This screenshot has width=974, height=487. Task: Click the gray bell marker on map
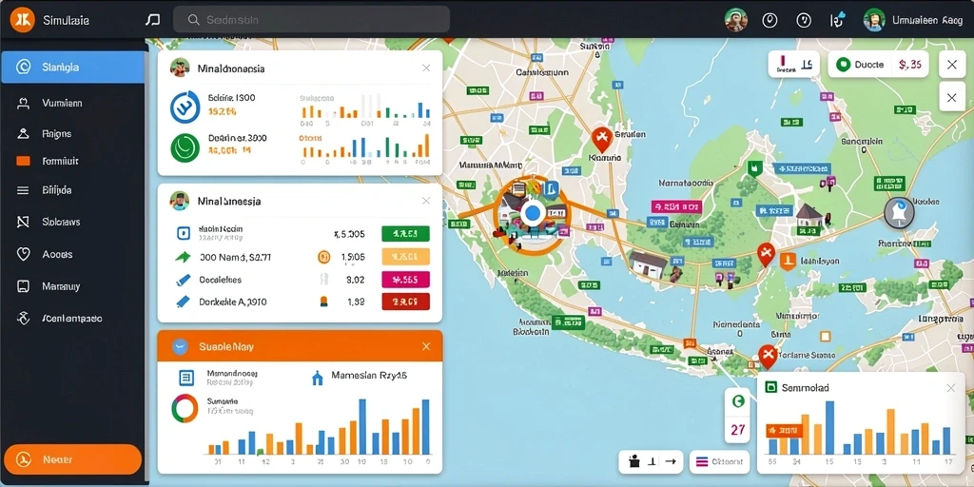(899, 213)
